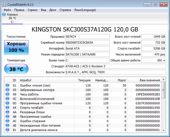
Task: Open the Справка menu
Action: pyautogui.click(x=65, y=10)
